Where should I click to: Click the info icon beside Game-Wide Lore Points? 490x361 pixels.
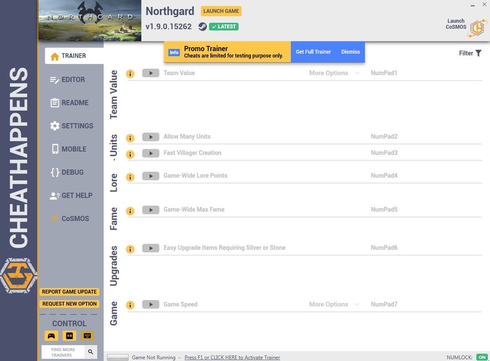[x=130, y=177]
